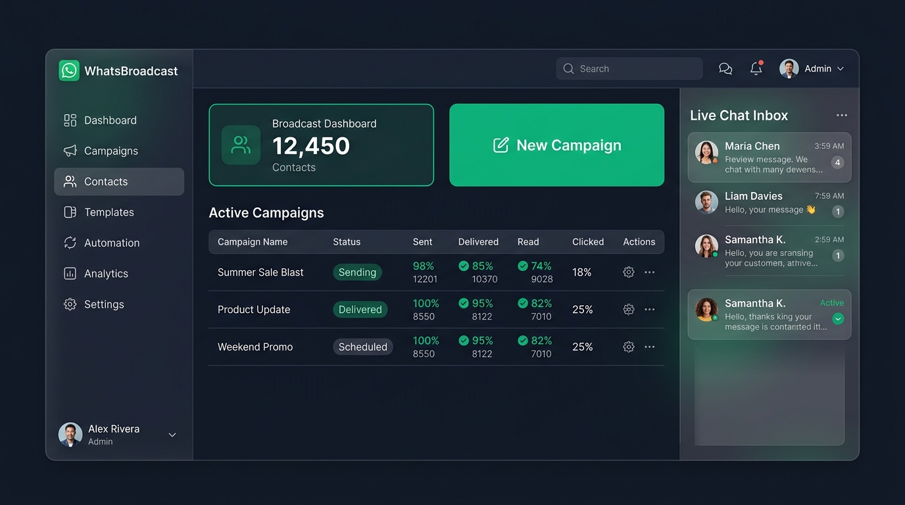Click the WhatsBroadcast logo icon
The image size is (905, 505).
click(69, 70)
